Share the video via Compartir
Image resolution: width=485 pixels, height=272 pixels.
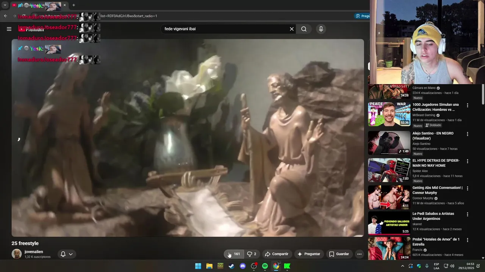pyautogui.click(x=277, y=254)
